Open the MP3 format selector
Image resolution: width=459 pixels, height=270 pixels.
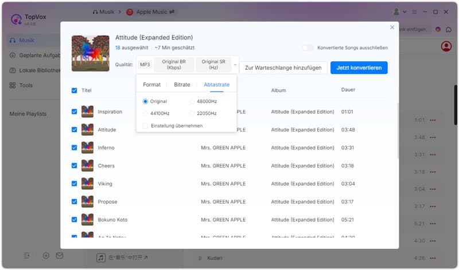pos(145,65)
